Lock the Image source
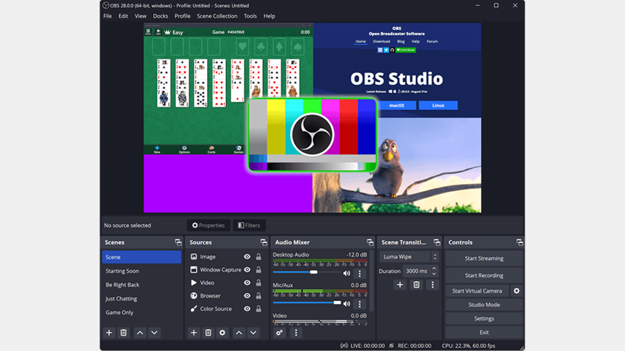Screen dimensions: 625x351 (x=258, y=257)
